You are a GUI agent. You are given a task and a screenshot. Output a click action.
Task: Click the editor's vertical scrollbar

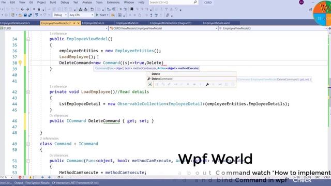pos(329,103)
